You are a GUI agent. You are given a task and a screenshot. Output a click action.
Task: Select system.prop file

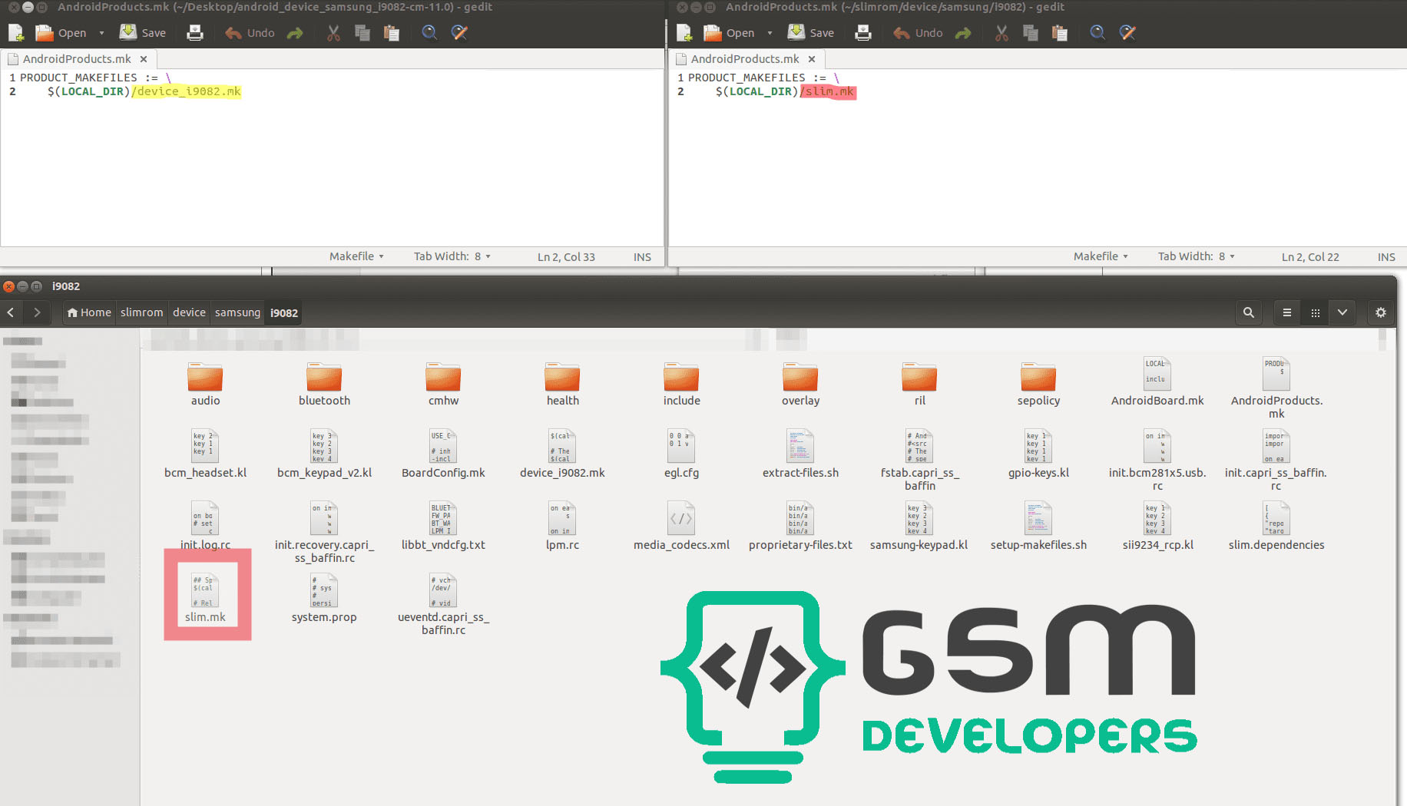[x=324, y=599]
